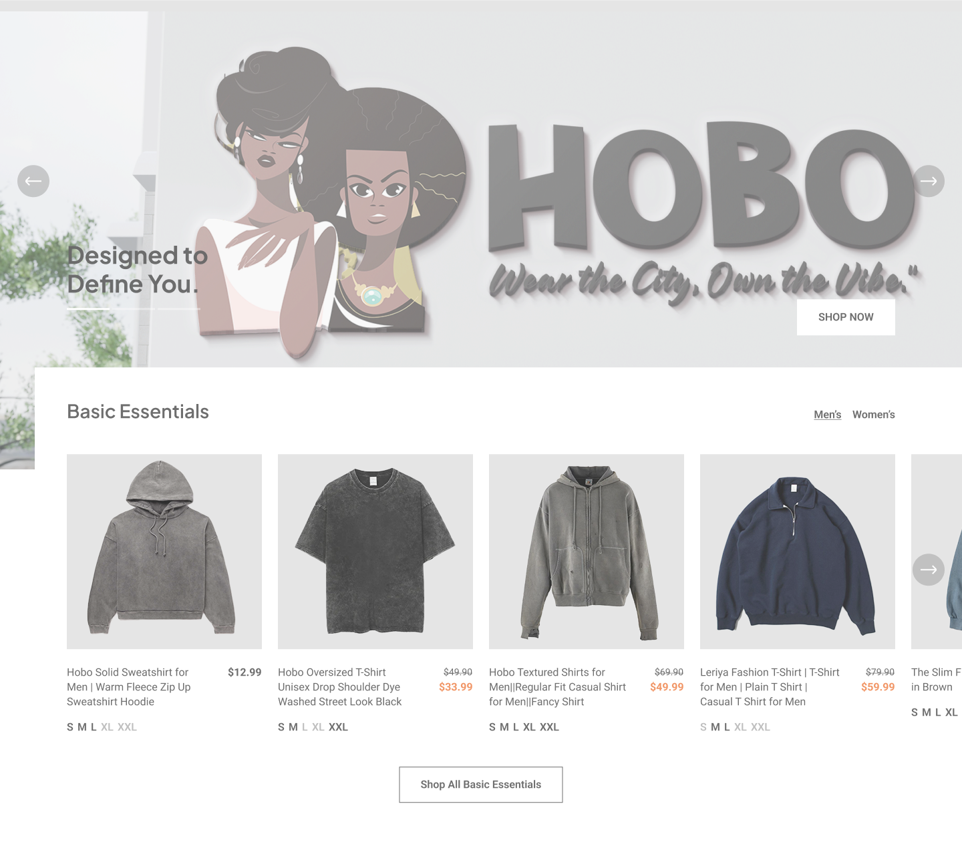This screenshot has width=962, height=842.
Task: Open The Slim Fit in Brown product
Action: [937, 680]
